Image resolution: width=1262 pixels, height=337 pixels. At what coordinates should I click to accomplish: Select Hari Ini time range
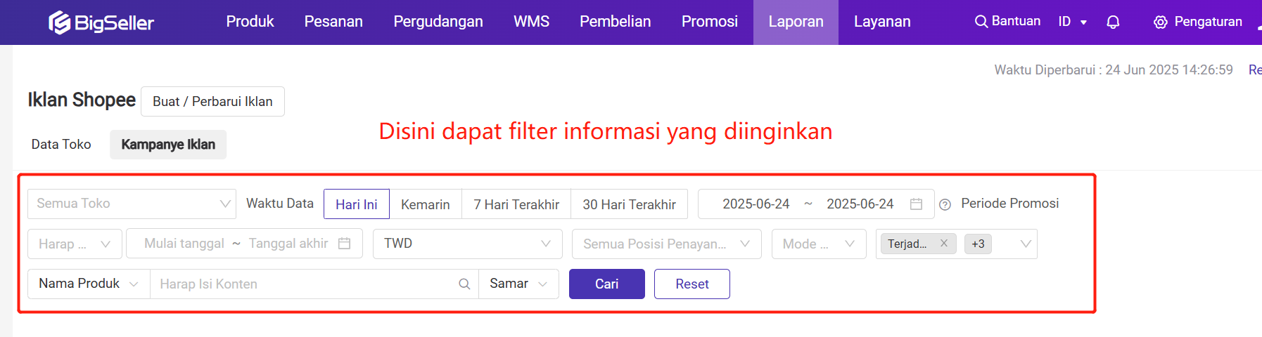[x=357, y=204]
